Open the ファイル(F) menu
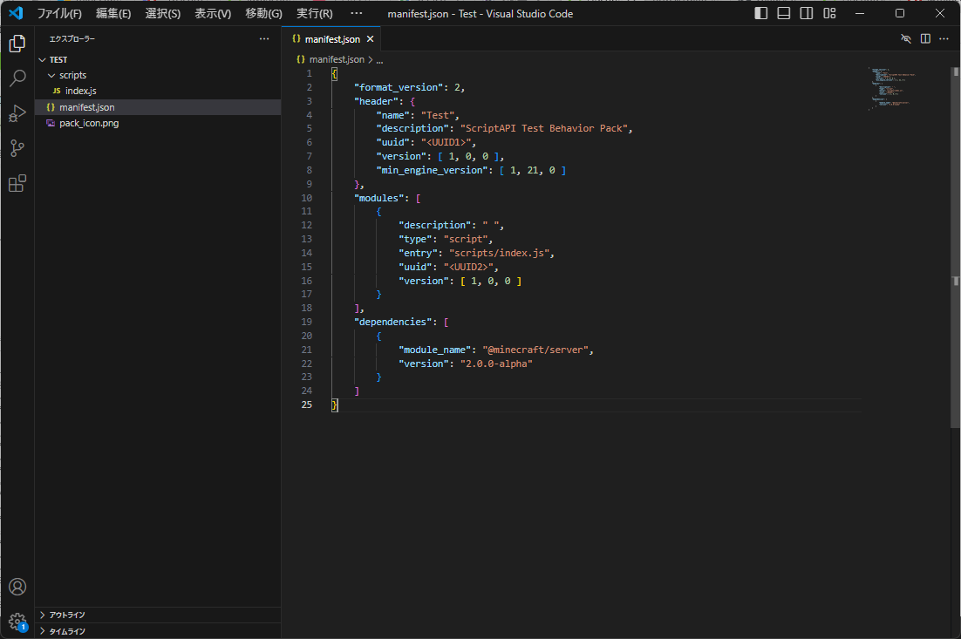The width and height of the screenshot is (961, 639). 58,13
